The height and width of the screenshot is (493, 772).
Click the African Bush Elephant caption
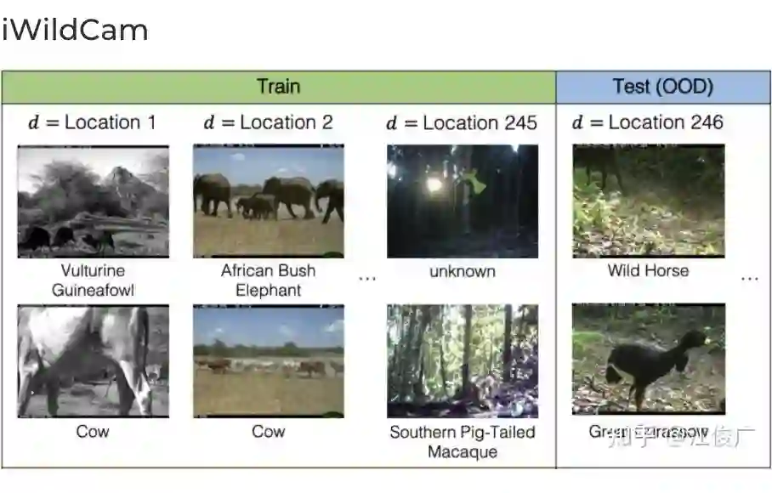click(269, 280)
